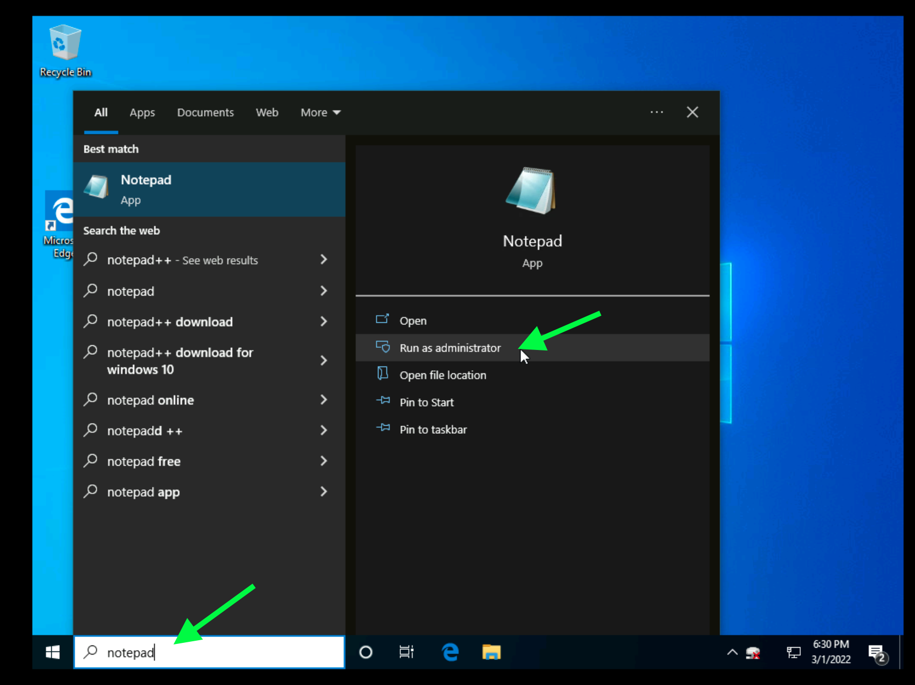The image size is (915, 685).
Task: Switch to the All search tab
Action: tap(101, 113)
